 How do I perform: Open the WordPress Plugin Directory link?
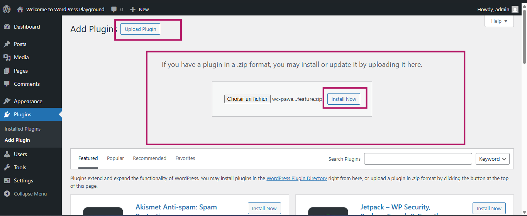(x=297, y=179)
